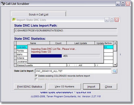Image resolution: width=134 pixels, height=105 pixels.
Task: Toggle Delete ALL records before import checkbox
Action: coord(36,79)
